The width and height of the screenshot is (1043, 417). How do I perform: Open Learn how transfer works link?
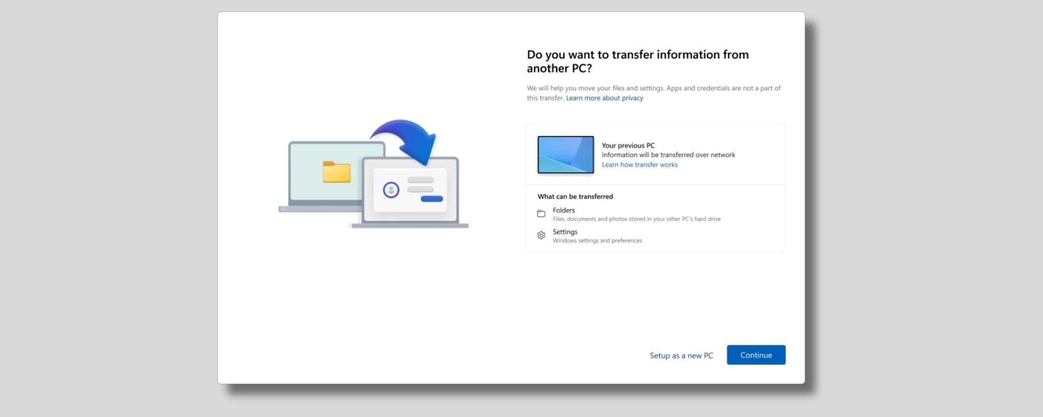[639, 165]
